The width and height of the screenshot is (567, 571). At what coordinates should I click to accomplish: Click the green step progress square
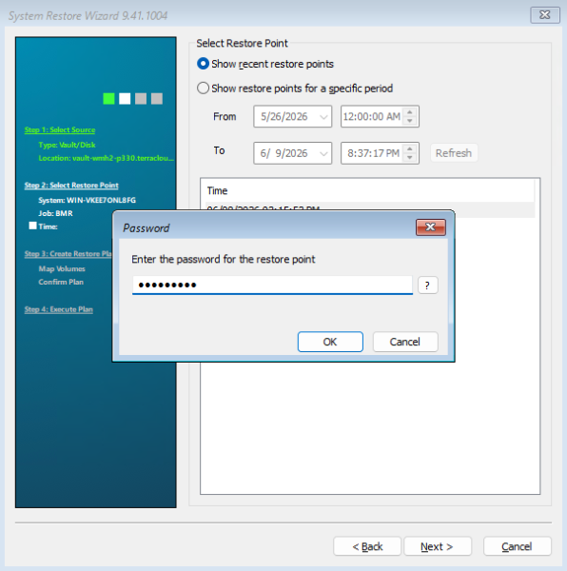tap(108, 99)
